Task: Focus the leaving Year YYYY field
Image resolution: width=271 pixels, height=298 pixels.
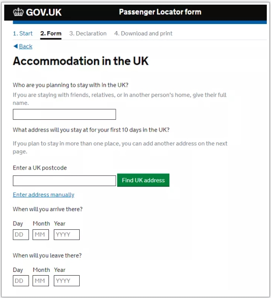Action: click(67, 281)
